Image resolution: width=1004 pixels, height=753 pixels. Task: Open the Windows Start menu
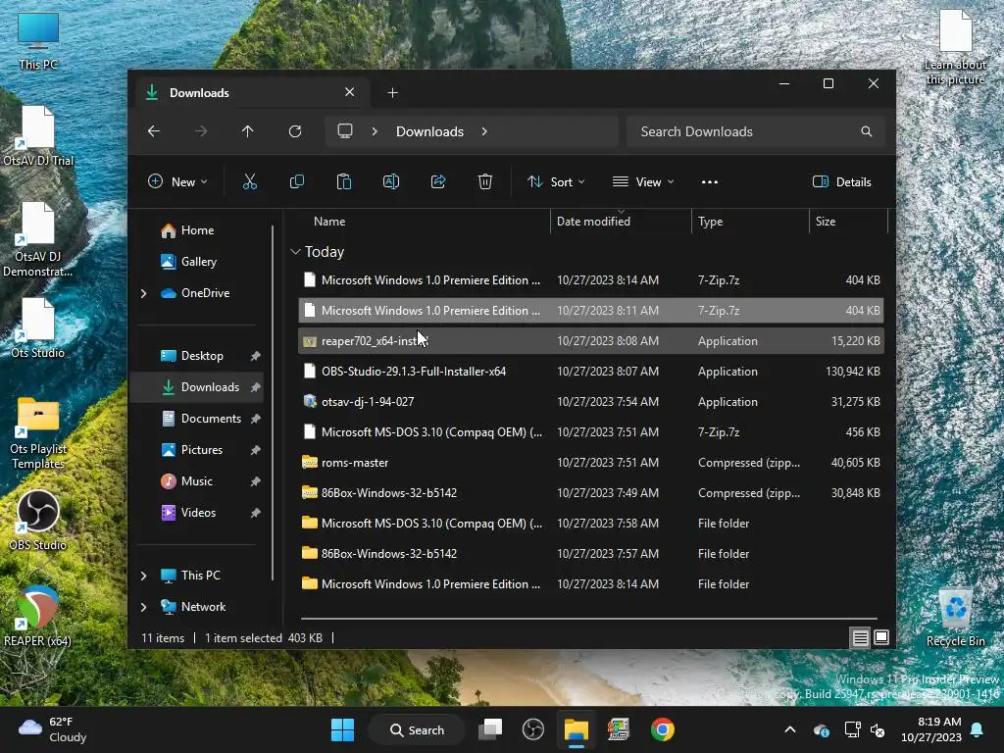tap(342, 729)
